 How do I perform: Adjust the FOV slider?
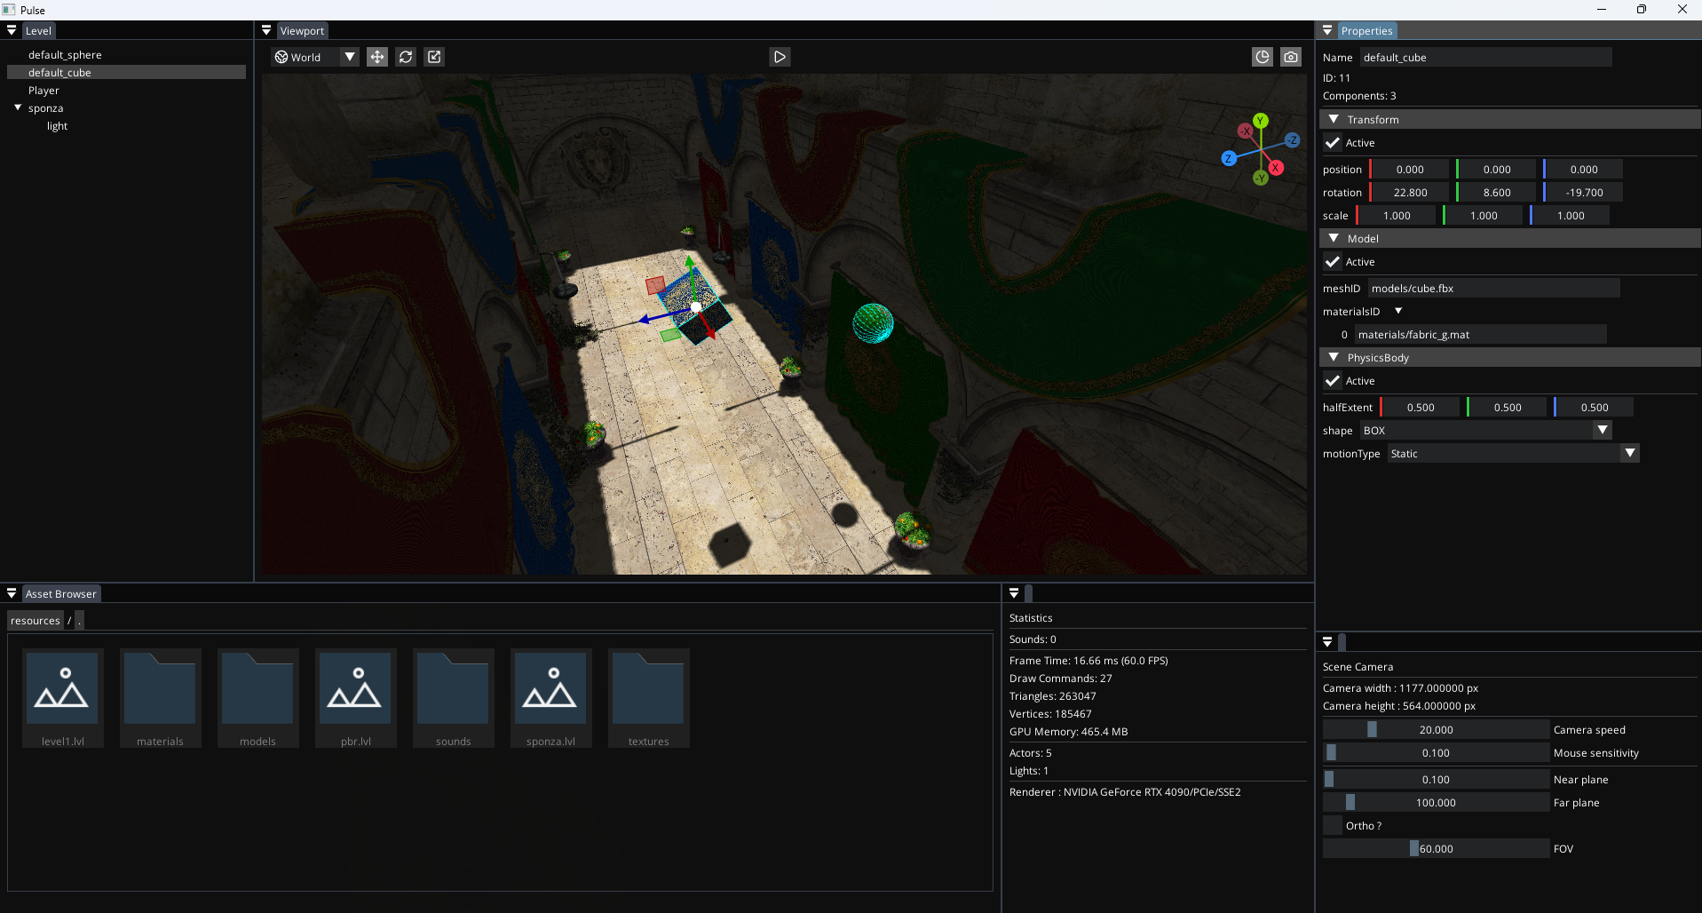pos(1436,849)
